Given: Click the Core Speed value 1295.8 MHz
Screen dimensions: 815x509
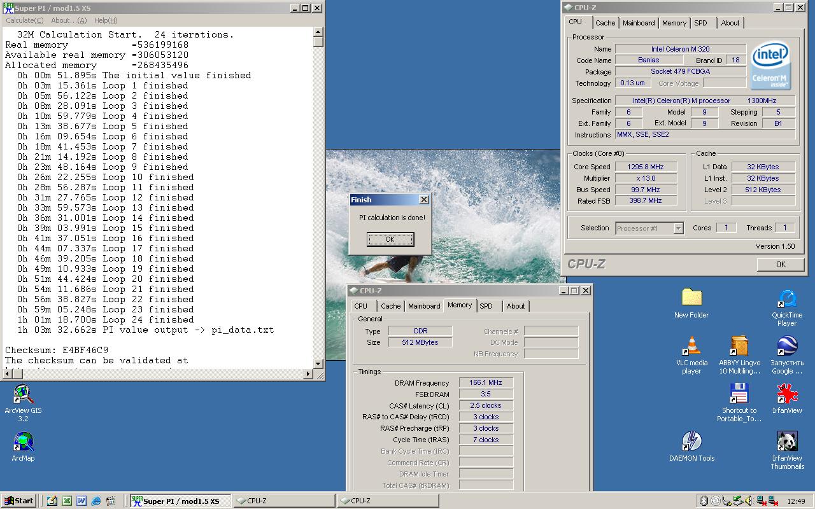Looking at the screenshot, I should (645, 167).
